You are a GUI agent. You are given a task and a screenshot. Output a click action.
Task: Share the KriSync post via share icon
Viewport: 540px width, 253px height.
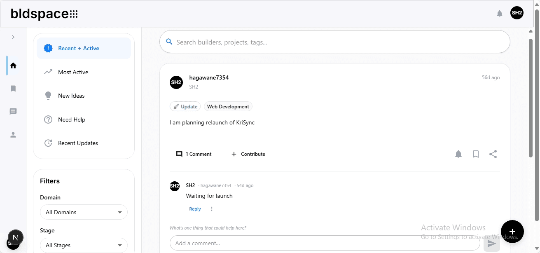click(493, 154)
